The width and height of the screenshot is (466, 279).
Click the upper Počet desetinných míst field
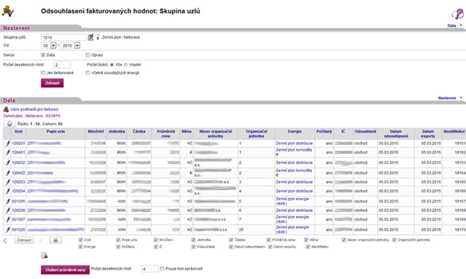62,65
